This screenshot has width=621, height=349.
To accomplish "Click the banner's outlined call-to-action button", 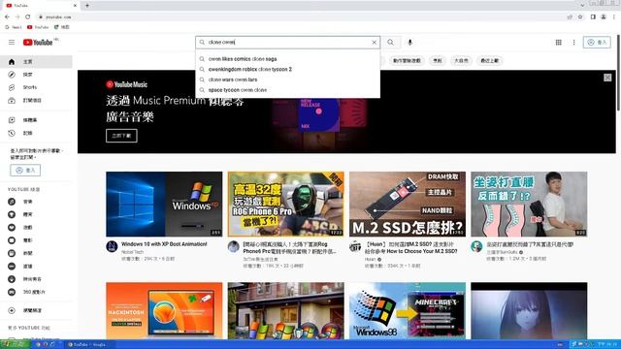I will pos(121,136).
